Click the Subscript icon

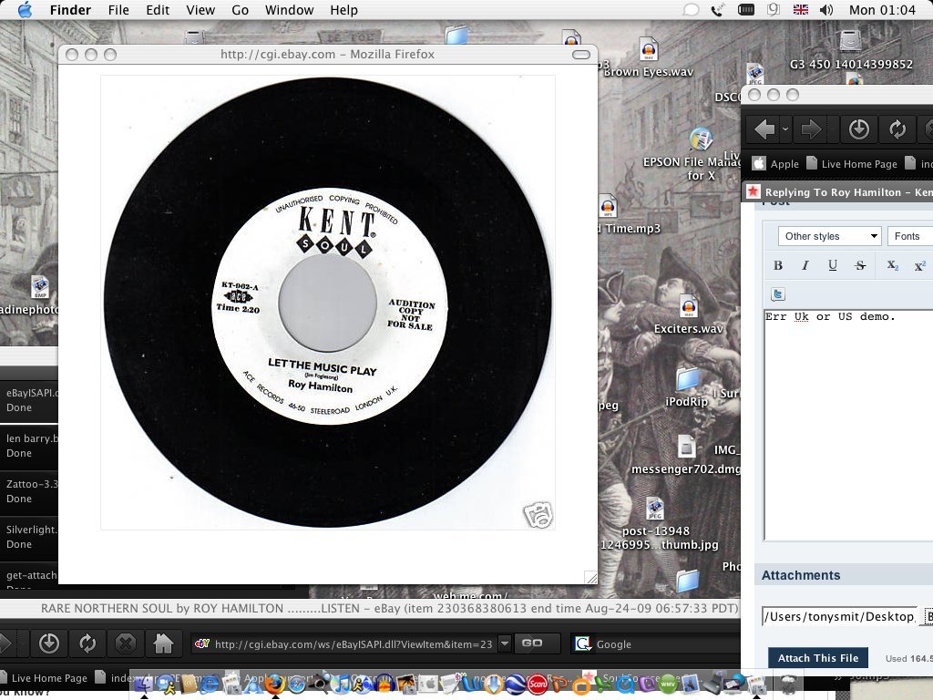[x=892, y=265]
